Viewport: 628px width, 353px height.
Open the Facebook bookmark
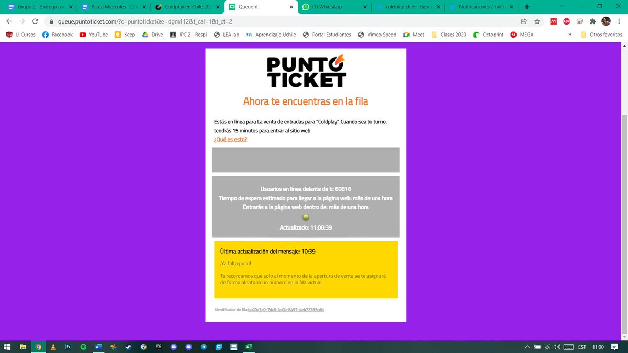tap(57, 35)
